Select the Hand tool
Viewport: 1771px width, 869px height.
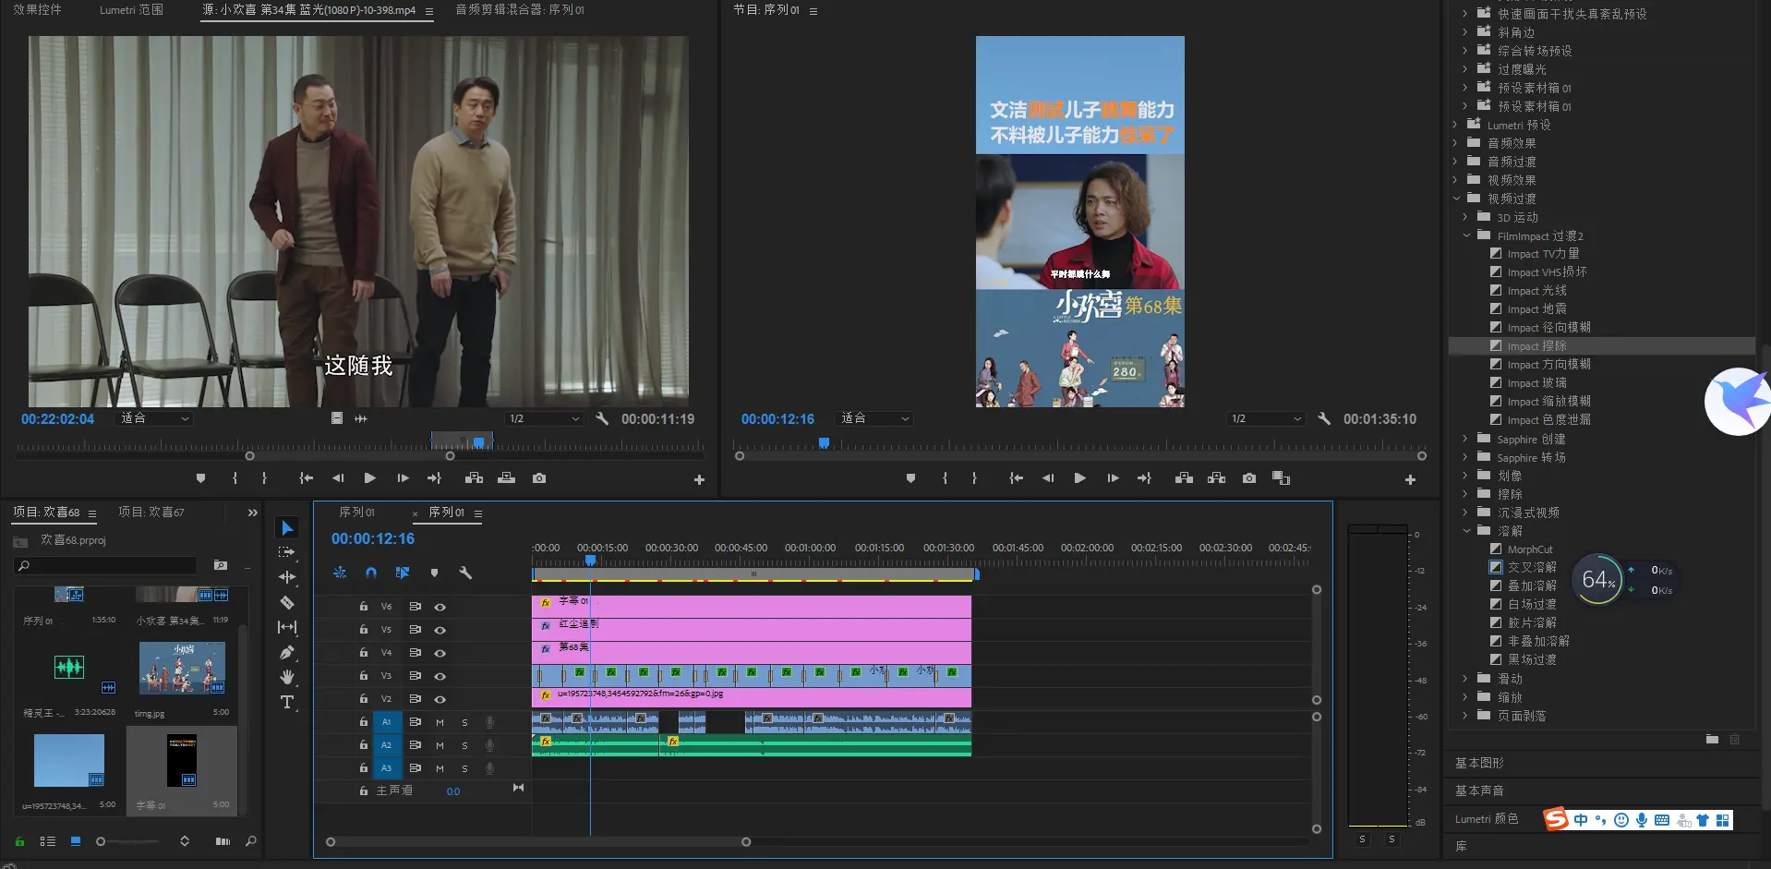287,677
